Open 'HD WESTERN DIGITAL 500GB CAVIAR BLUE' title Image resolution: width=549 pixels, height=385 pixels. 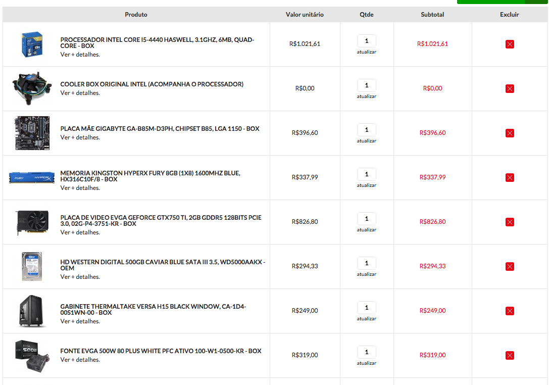(163, 265)
